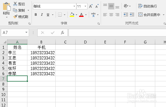Screen dimensions: 166x107
Task: Toggle underline formatting
Action: (48, 15)
